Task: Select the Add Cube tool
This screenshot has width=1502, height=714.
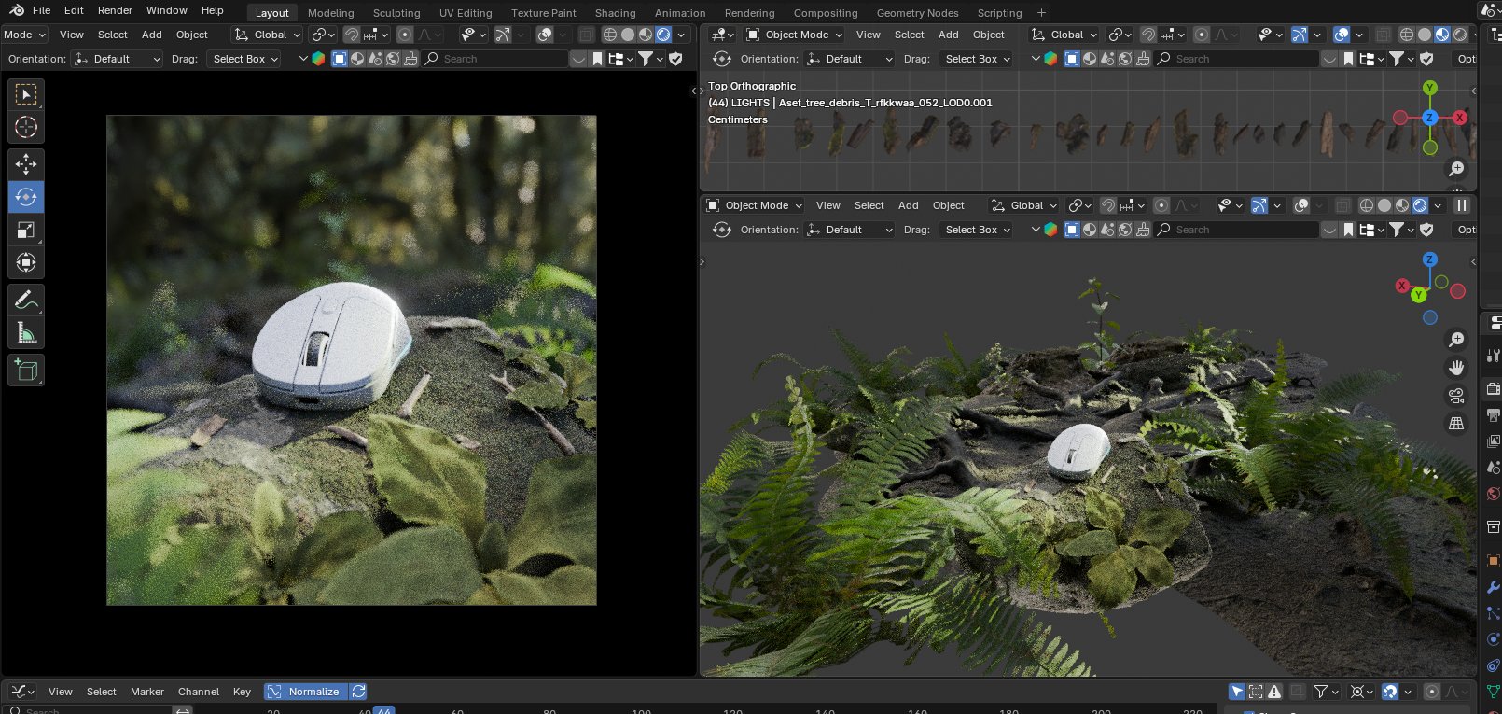Action: click(x=26, y=371)
